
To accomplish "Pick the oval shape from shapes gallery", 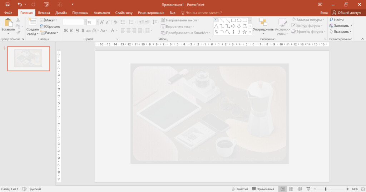I will point(239,20).
